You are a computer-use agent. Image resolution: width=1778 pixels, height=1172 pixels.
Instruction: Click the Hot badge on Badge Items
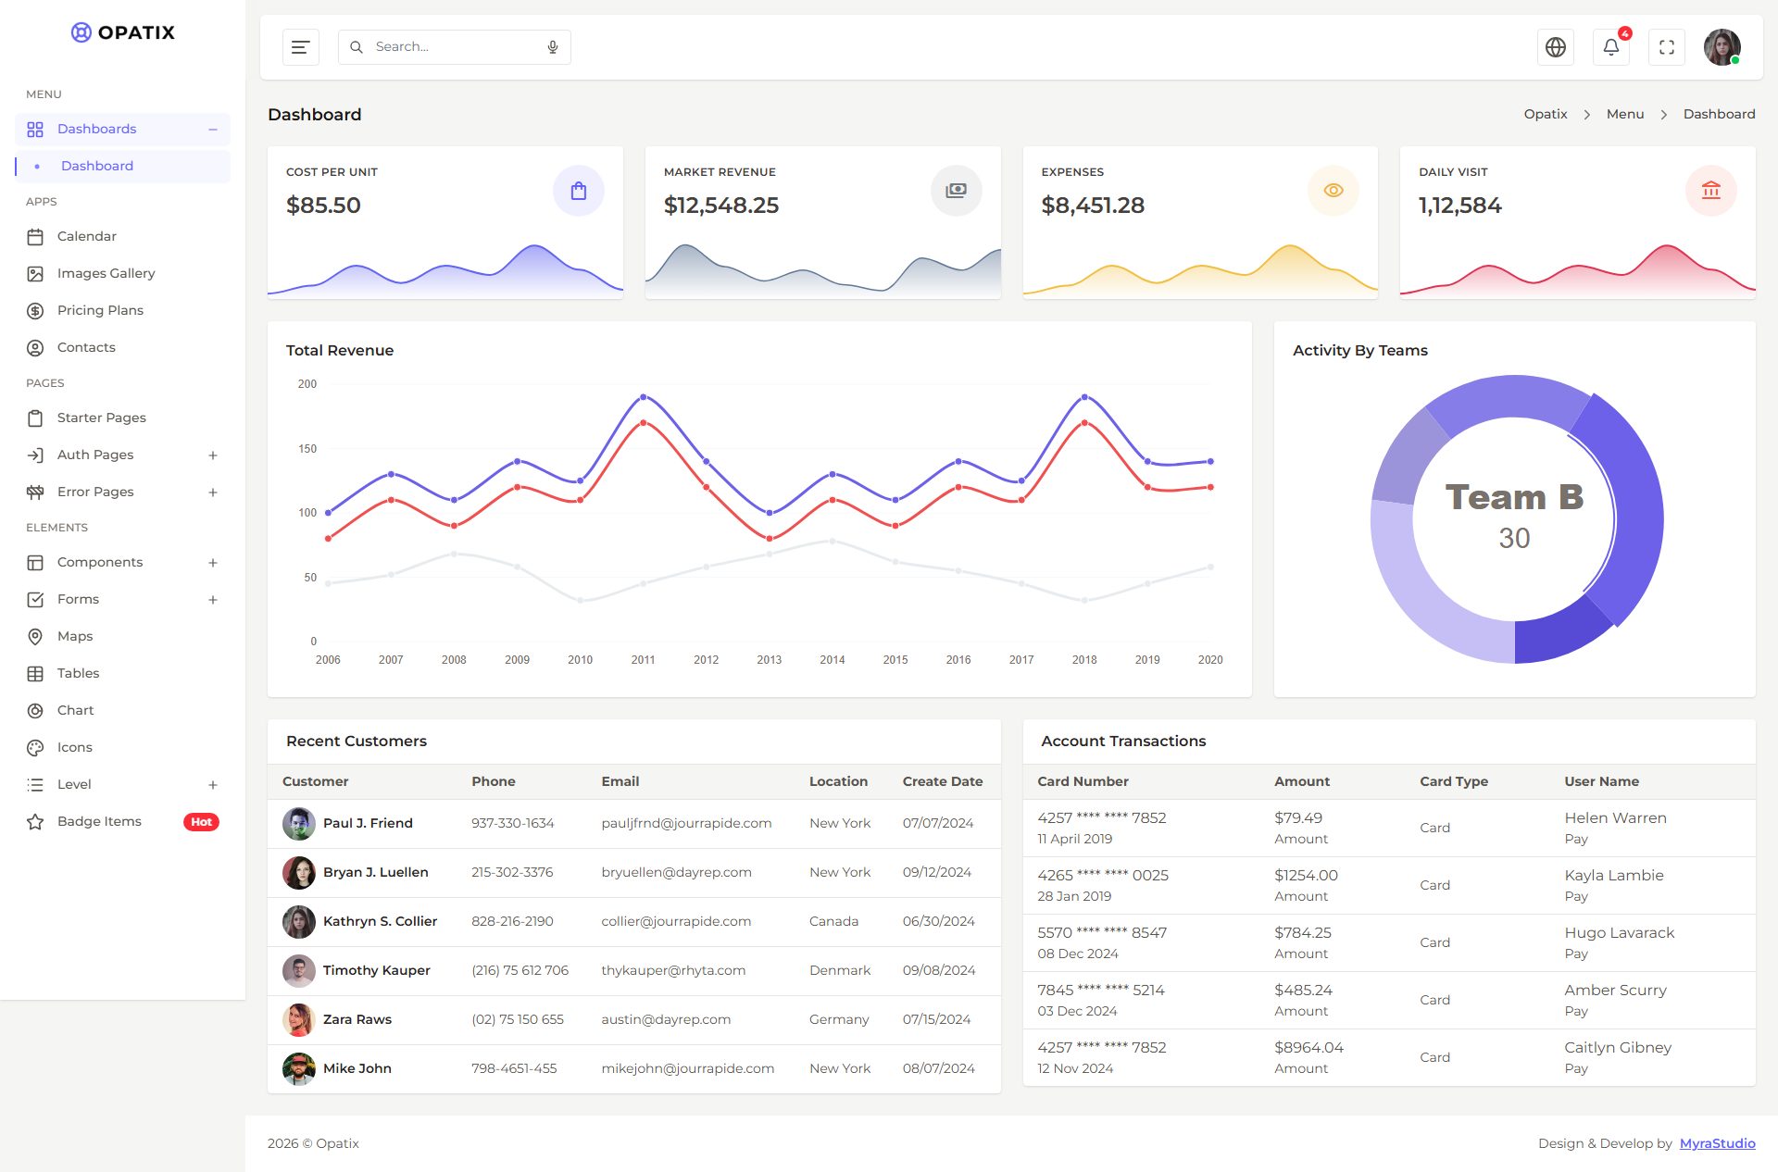coord(201,822)
